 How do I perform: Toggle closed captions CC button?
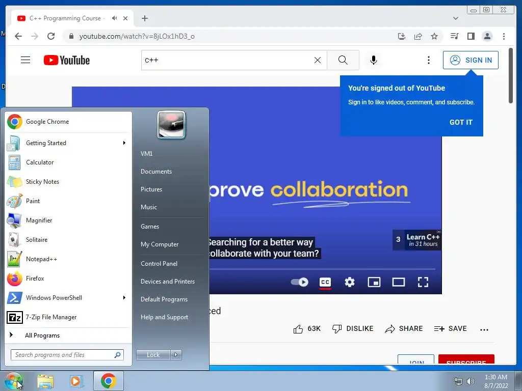click(x=325, y=282)
